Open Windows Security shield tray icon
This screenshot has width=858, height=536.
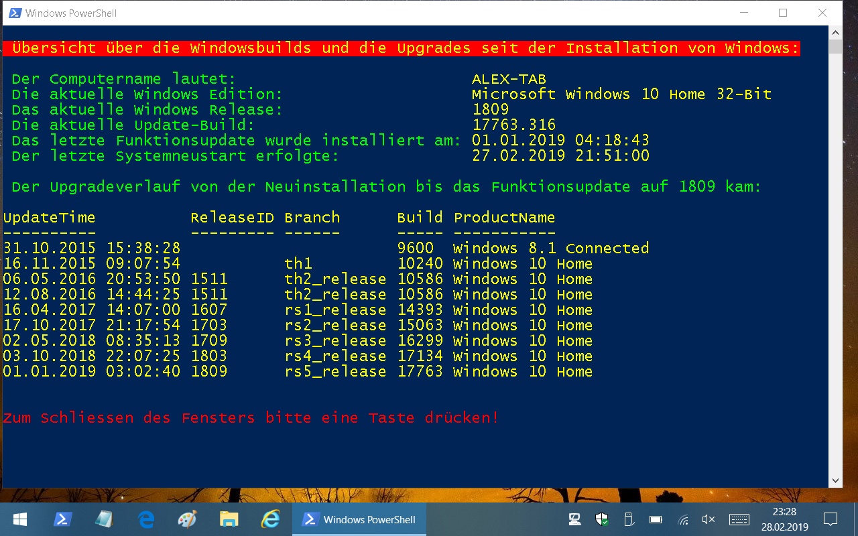click(601, 519)
